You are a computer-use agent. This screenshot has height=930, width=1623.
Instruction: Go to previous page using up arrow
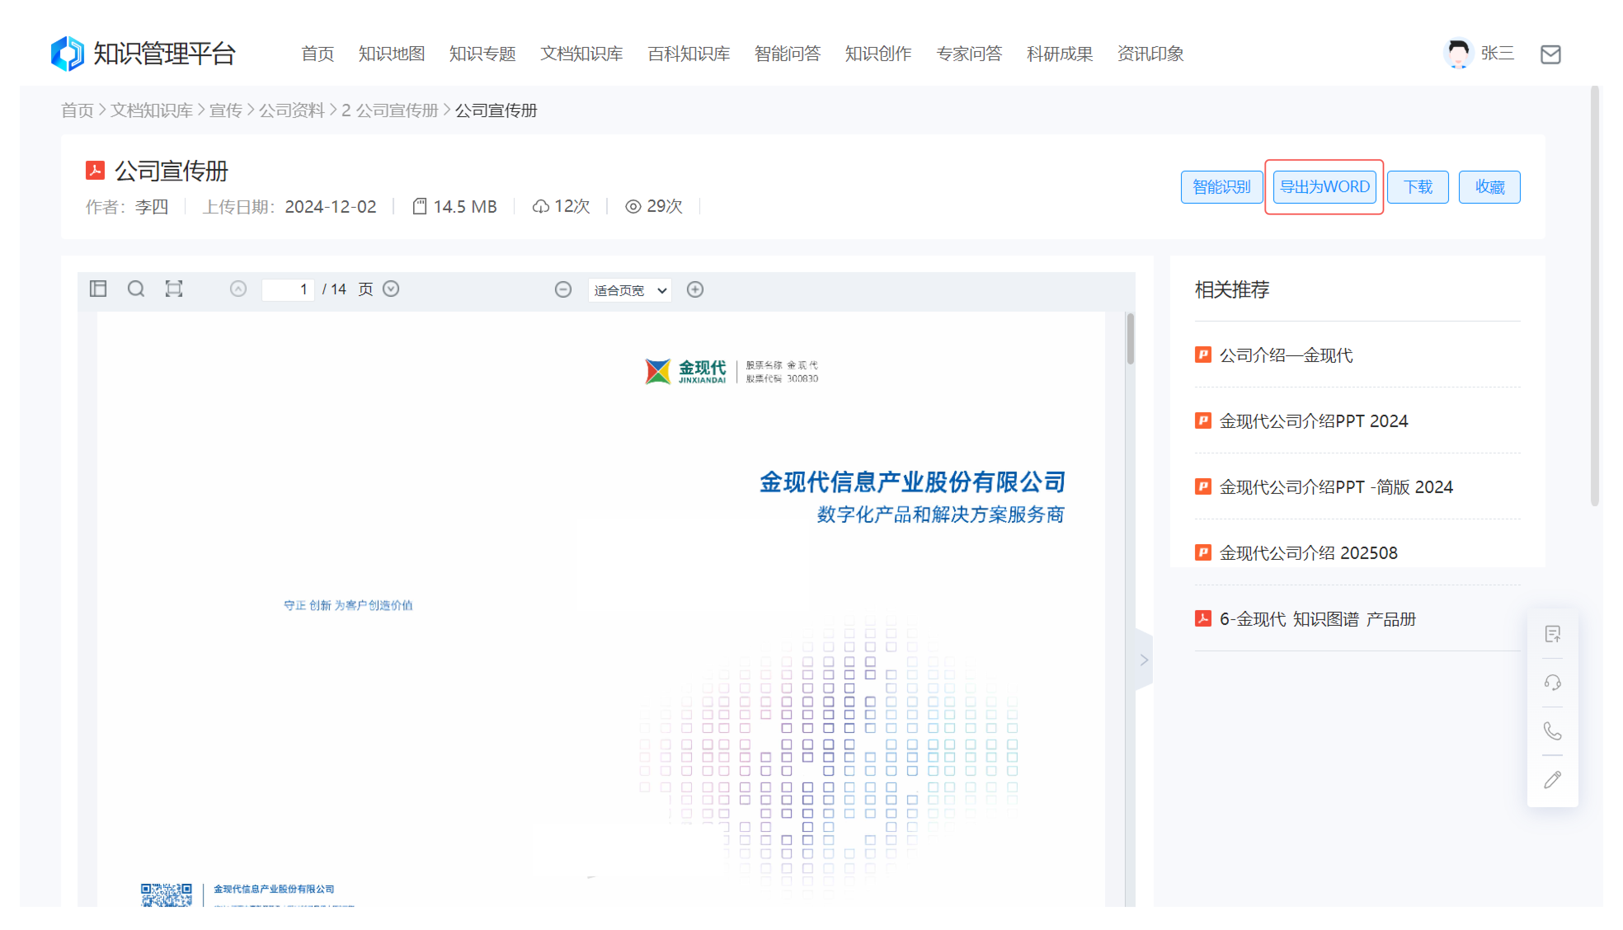coord(238,289)
